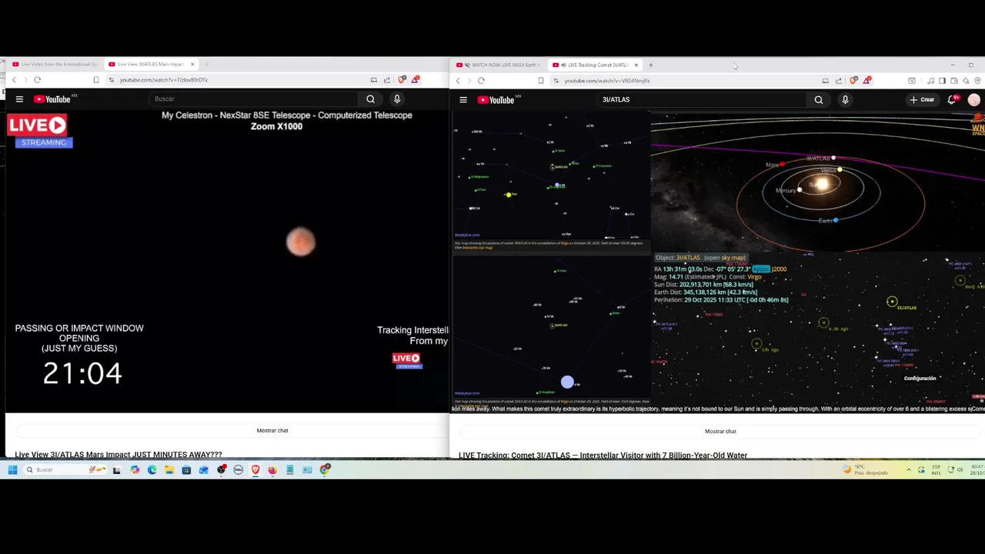Open Windows Start menu

[12, 469]
